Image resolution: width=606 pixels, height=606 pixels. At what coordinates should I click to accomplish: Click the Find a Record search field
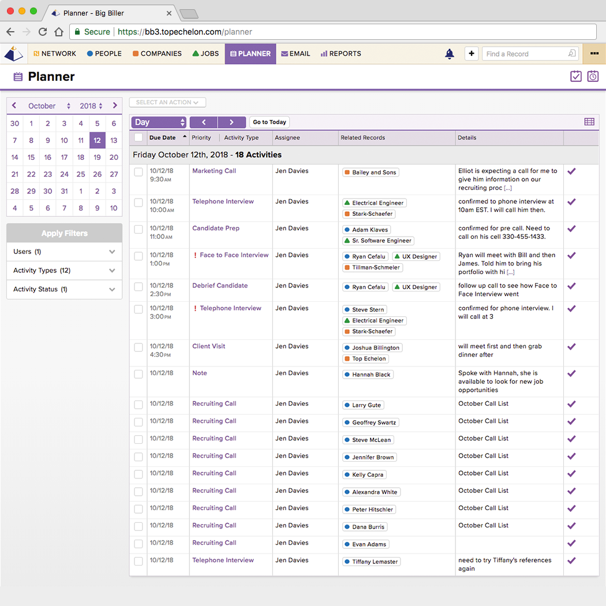(x=525, y=54)
